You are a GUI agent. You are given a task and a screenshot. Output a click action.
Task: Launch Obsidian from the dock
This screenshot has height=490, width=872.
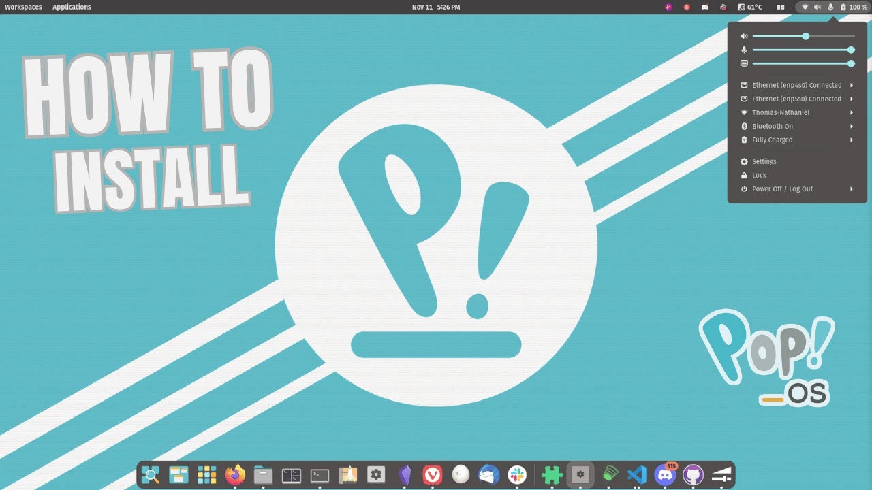tap(405, 474)
